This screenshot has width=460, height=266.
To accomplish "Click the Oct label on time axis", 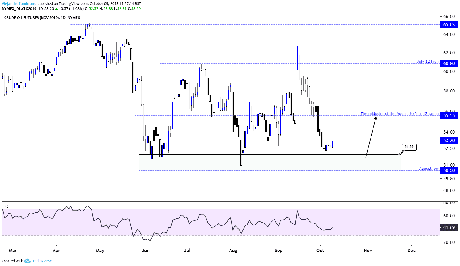I will [x=320, y=251].
